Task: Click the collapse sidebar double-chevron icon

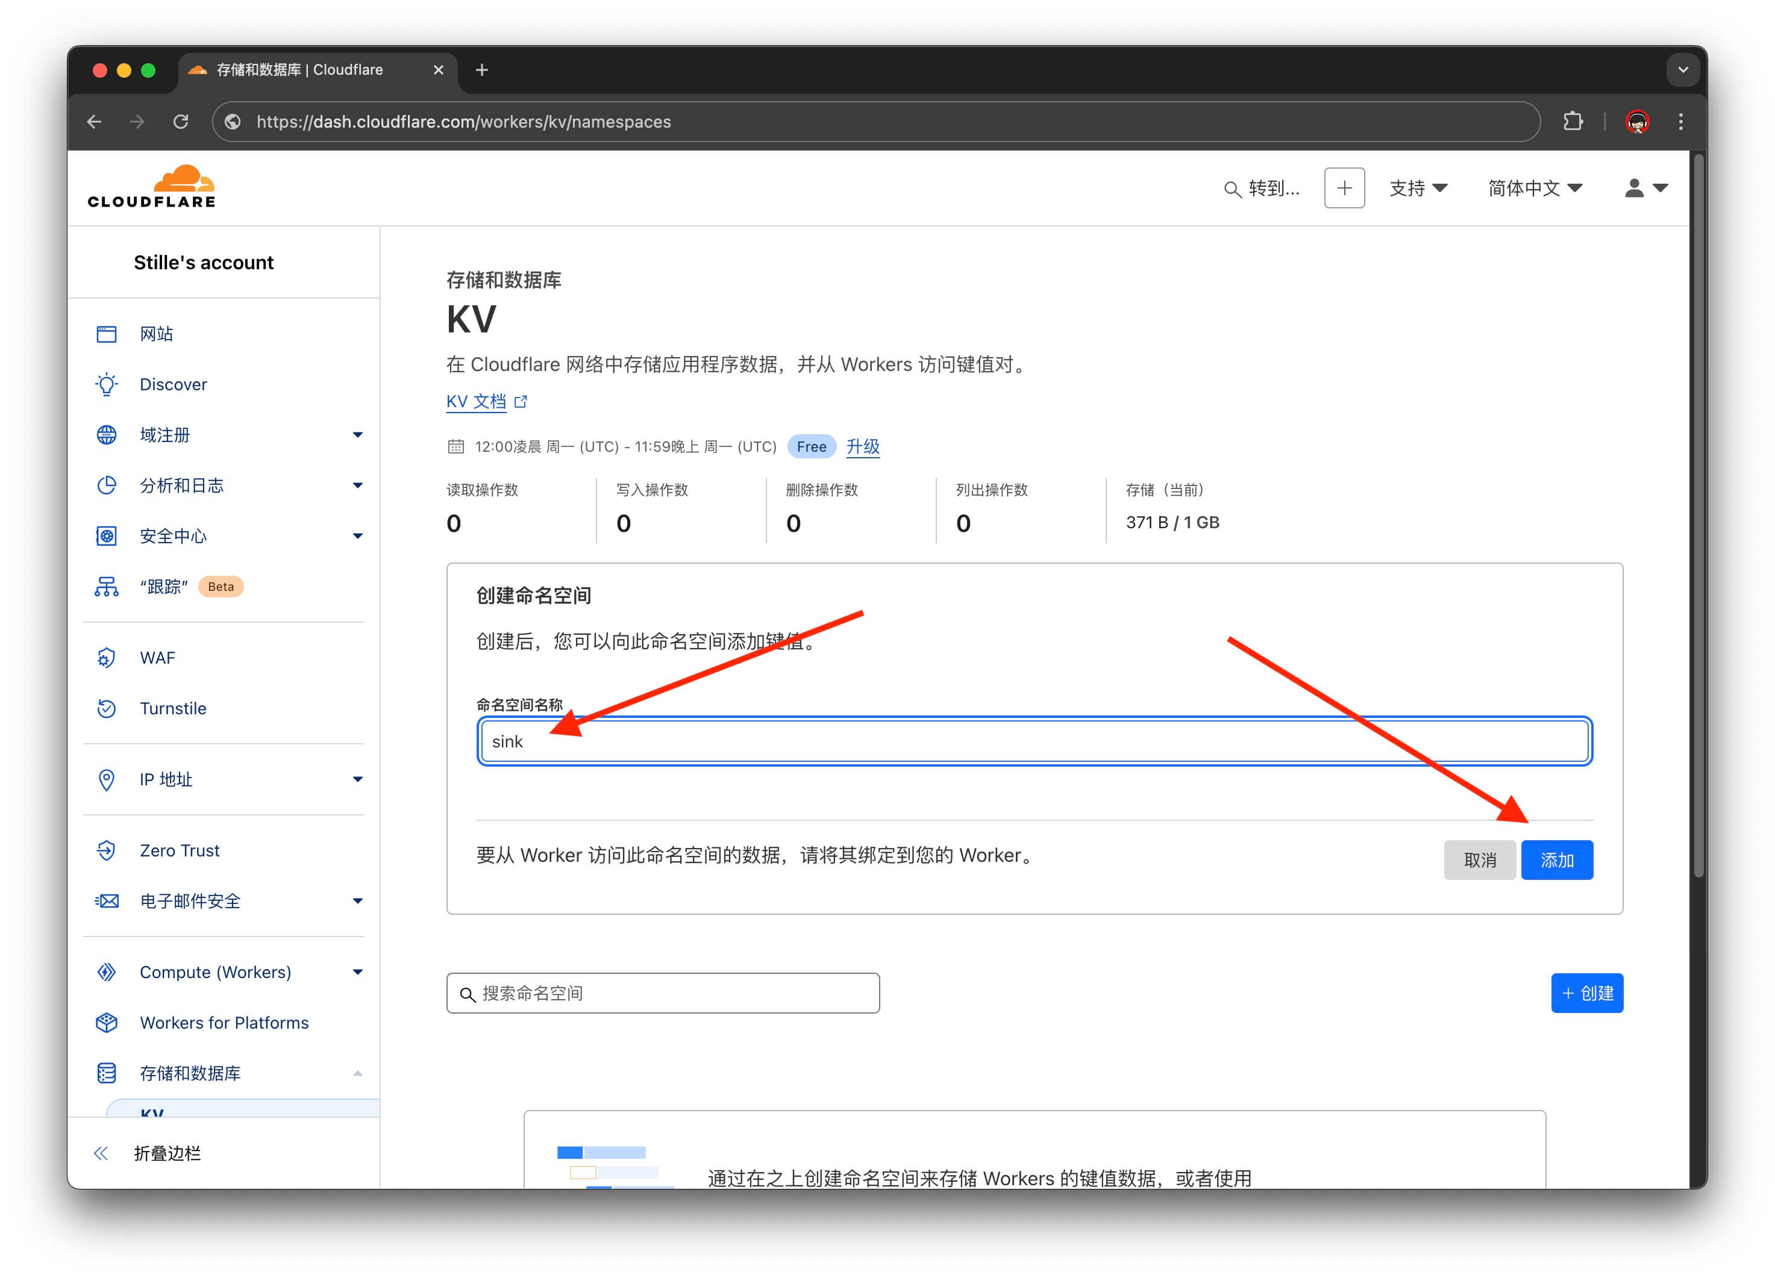Action: (x=101, y=1153)
